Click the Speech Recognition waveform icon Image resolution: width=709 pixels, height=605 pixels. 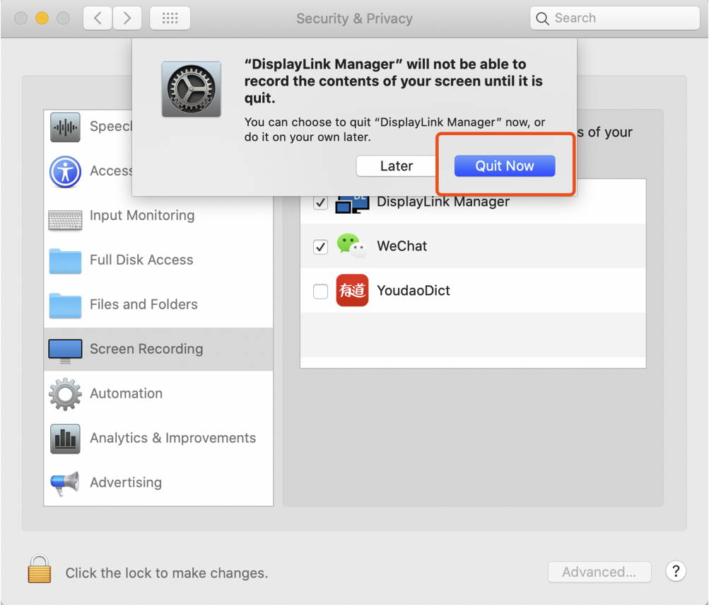pos(65,127)
